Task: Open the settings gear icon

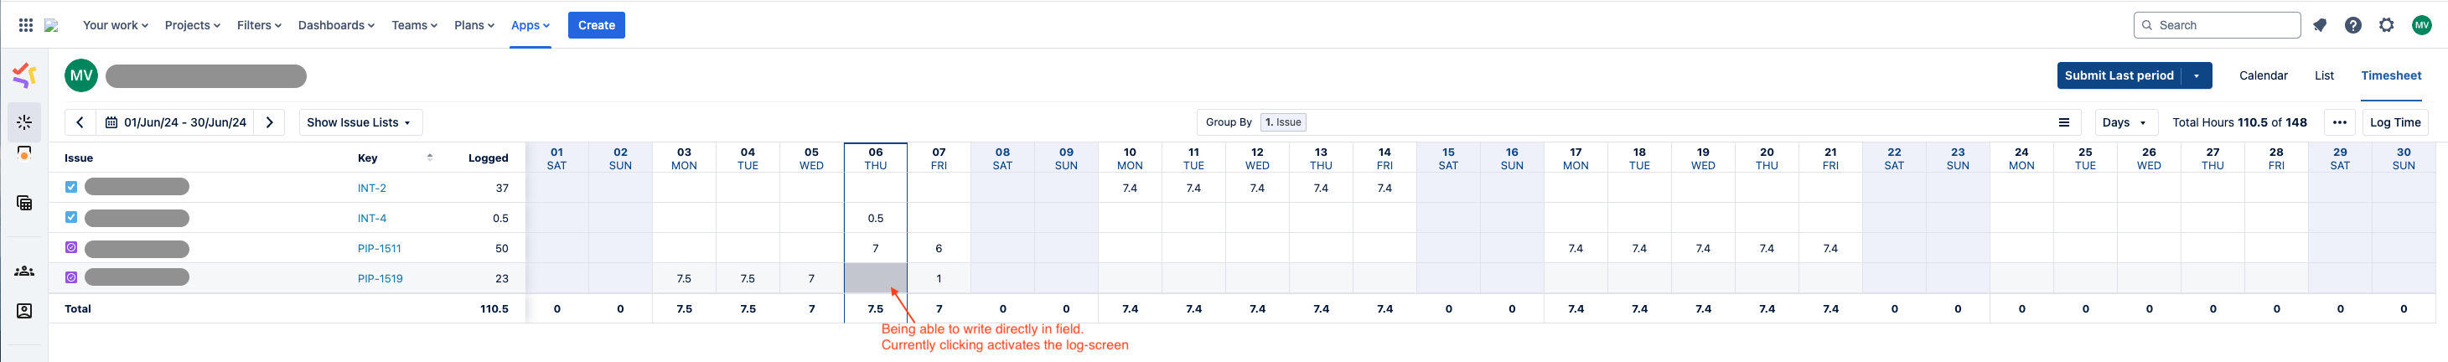Action: (x=2386, y=26)
